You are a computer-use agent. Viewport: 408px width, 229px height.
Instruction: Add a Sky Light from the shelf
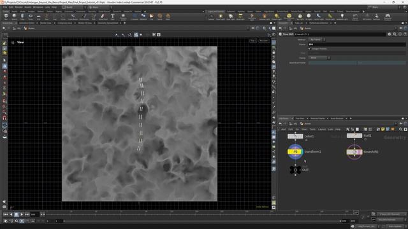(300, 17)
